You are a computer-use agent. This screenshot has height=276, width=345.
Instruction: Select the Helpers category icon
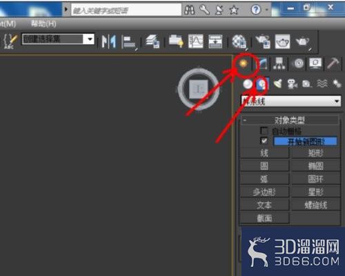point(307,83)
